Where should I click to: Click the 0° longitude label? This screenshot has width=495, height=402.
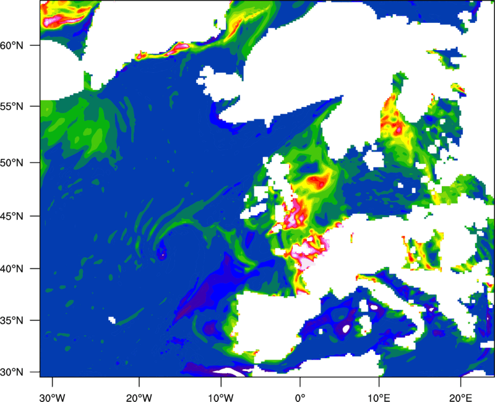click(x=300, y=398)
